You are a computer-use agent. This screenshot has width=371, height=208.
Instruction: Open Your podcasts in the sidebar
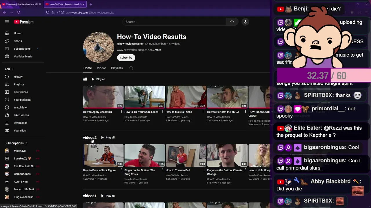click(22, 100)
